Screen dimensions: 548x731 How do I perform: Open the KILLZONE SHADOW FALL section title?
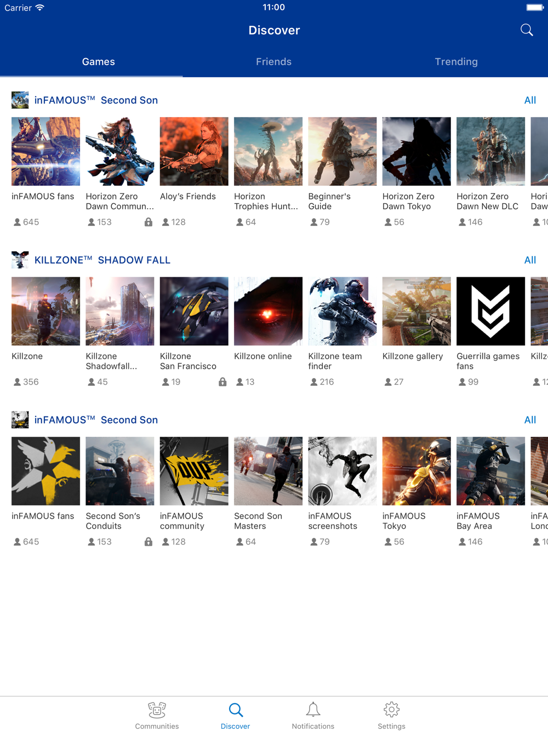click(x=102, y=260)
